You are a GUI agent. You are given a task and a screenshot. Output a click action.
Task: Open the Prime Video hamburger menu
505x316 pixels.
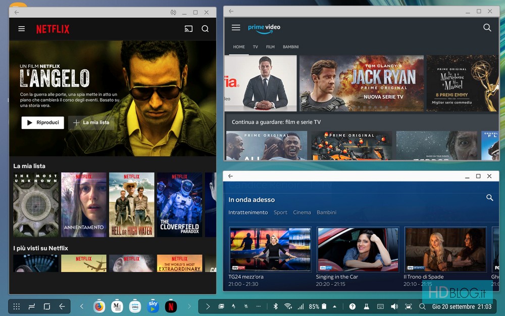236,27
